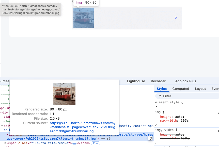Click the tram thumbnail on the page
The image size is (219, 147).
coord(84,18)
